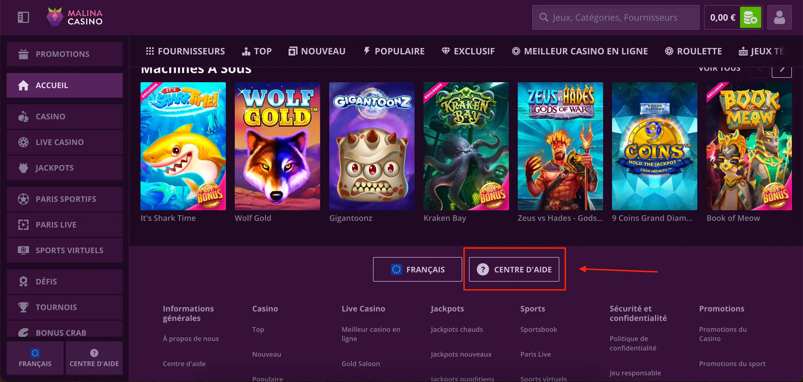This screenshot has width=803, height=382.
Task: Click the Gigantoonz title text
Action: click(x=351, y=218)
